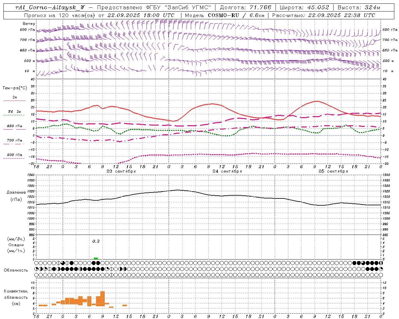
Task: Click the 25 сентября date label
Action: click(x=333, y=171)
